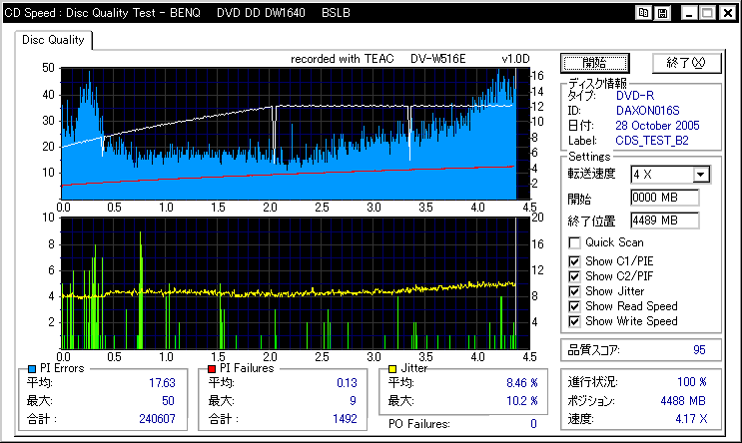Click the progress value 100 %
Viewport: 742px width, 443px height.
pyautogui.click(x=692, y=382)
